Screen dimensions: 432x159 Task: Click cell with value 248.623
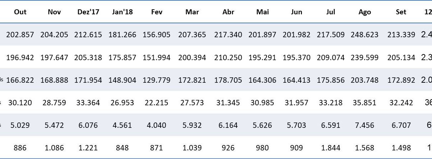365,35
